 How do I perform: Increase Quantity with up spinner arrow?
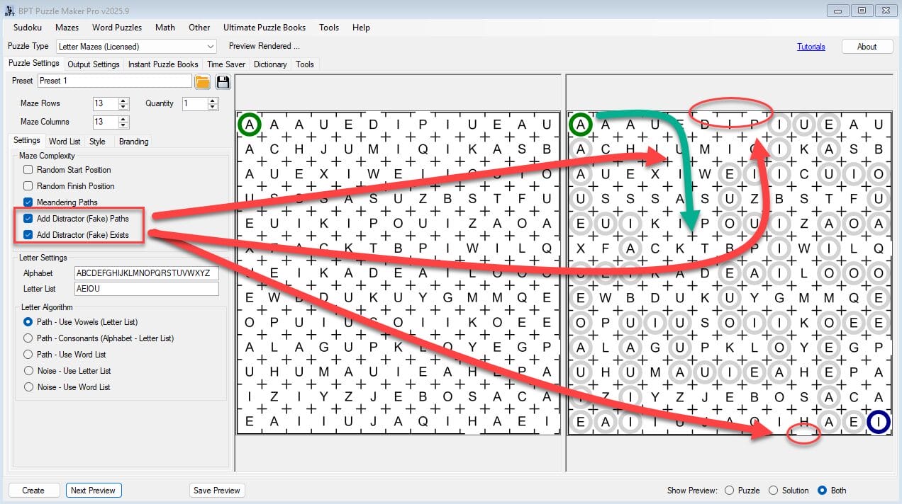coord(213,101)
